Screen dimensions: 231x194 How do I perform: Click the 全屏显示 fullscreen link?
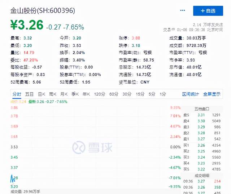pos(212,94)
